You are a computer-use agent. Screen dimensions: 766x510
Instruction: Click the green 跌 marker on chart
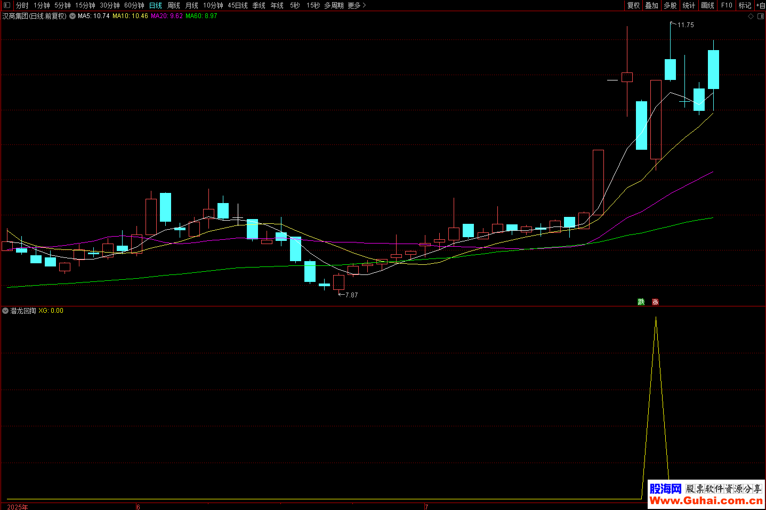tap(641, 302)
